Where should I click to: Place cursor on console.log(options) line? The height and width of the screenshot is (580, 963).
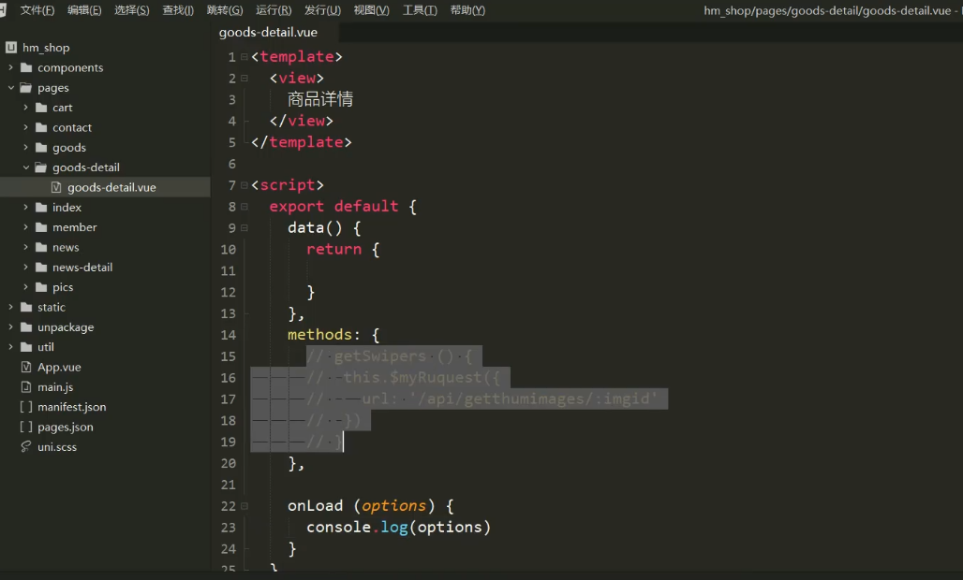[x=398, y=528]
